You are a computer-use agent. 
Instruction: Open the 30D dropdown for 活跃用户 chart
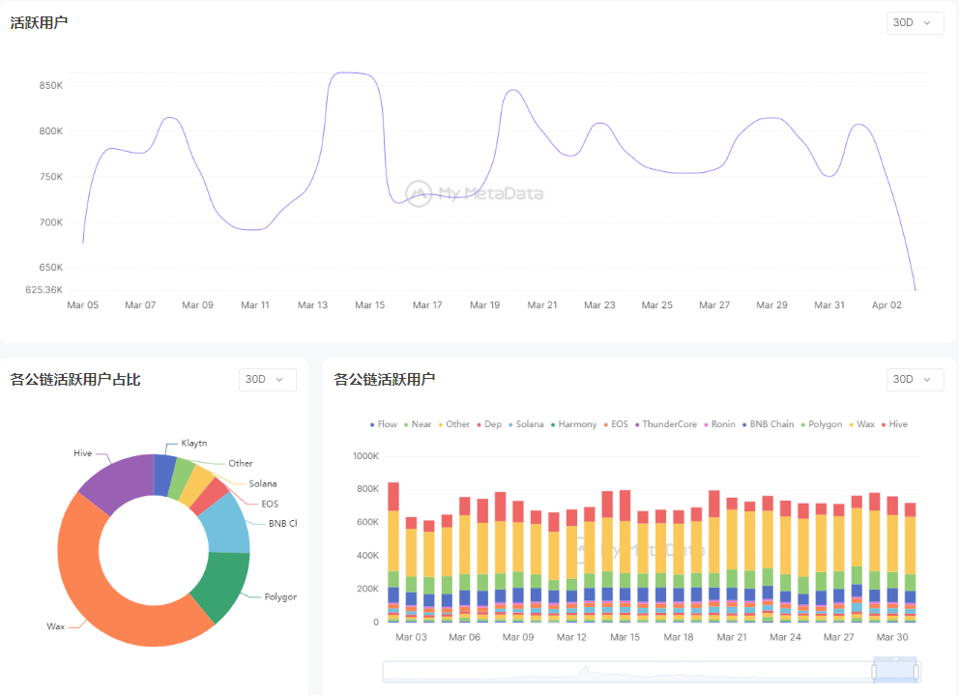915,22
